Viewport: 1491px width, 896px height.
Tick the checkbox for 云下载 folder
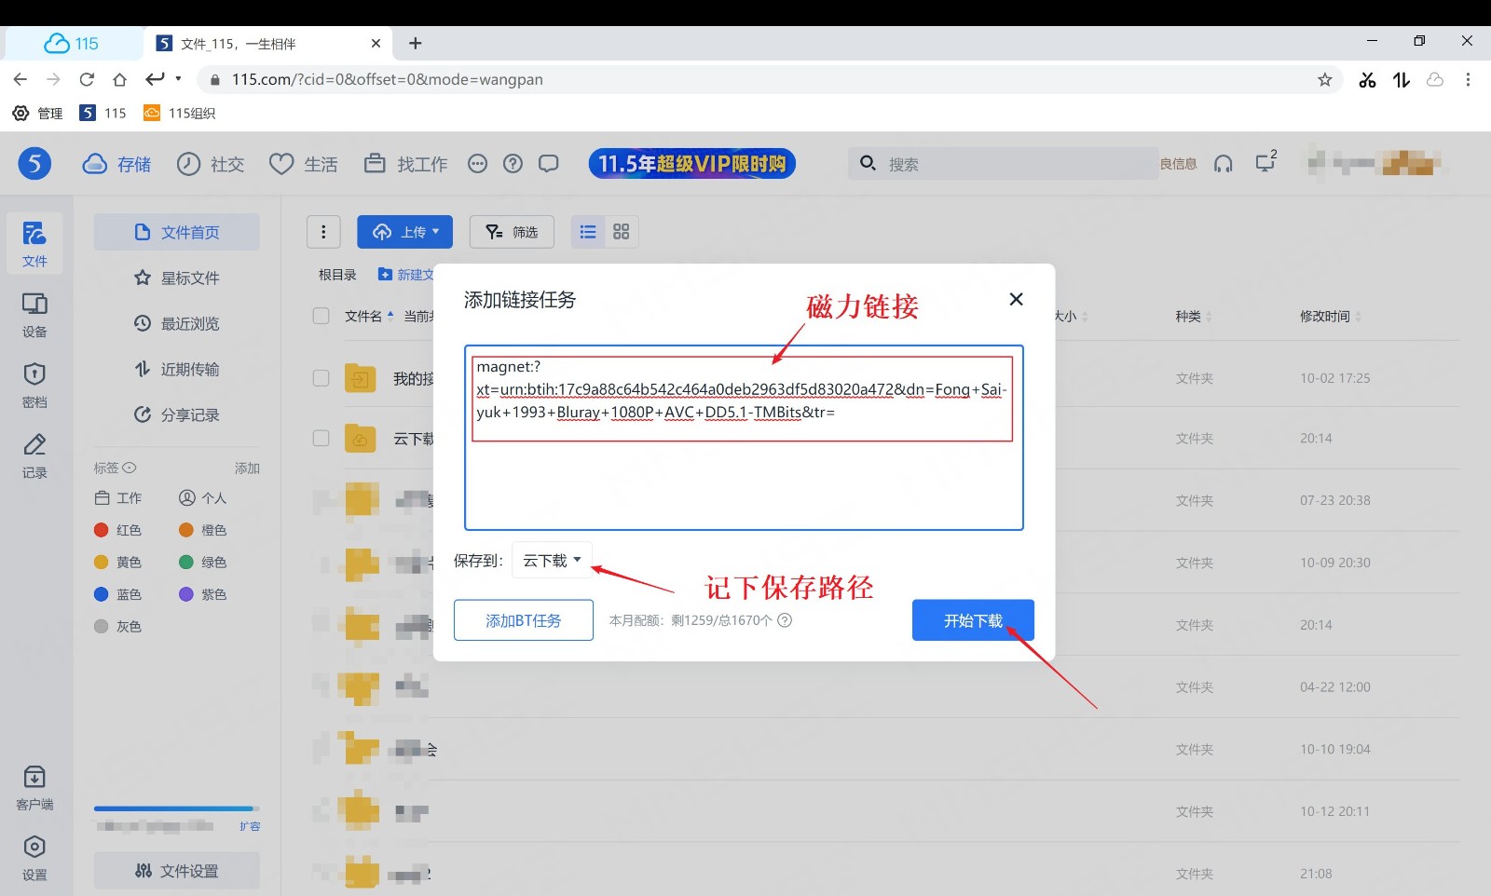click(321, 438)
